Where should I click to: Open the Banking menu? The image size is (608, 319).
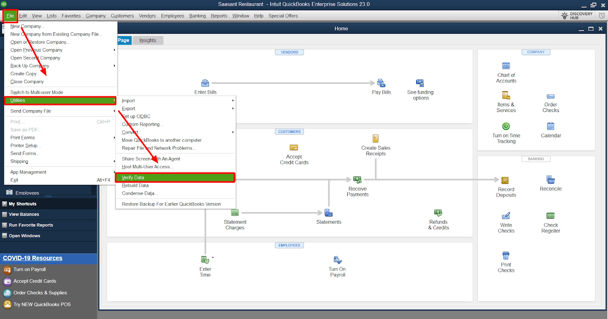tap(197, 16)
